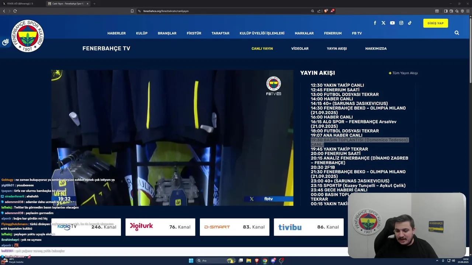The height and width of the screenshot is (265, 472).
Task: Click the X icon in the video overlay
Action: tap(251, 199)
